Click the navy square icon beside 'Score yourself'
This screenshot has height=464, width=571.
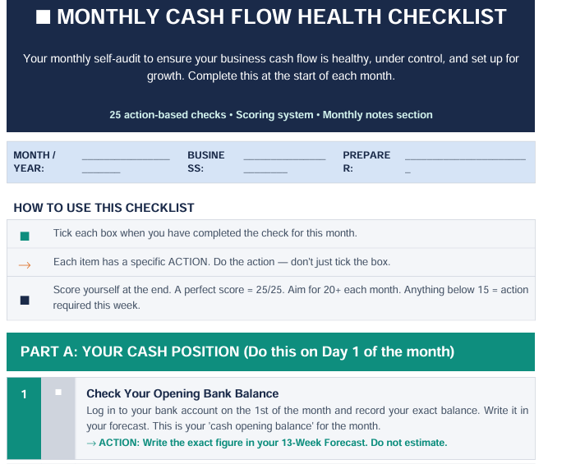click(x=25, y=300)
